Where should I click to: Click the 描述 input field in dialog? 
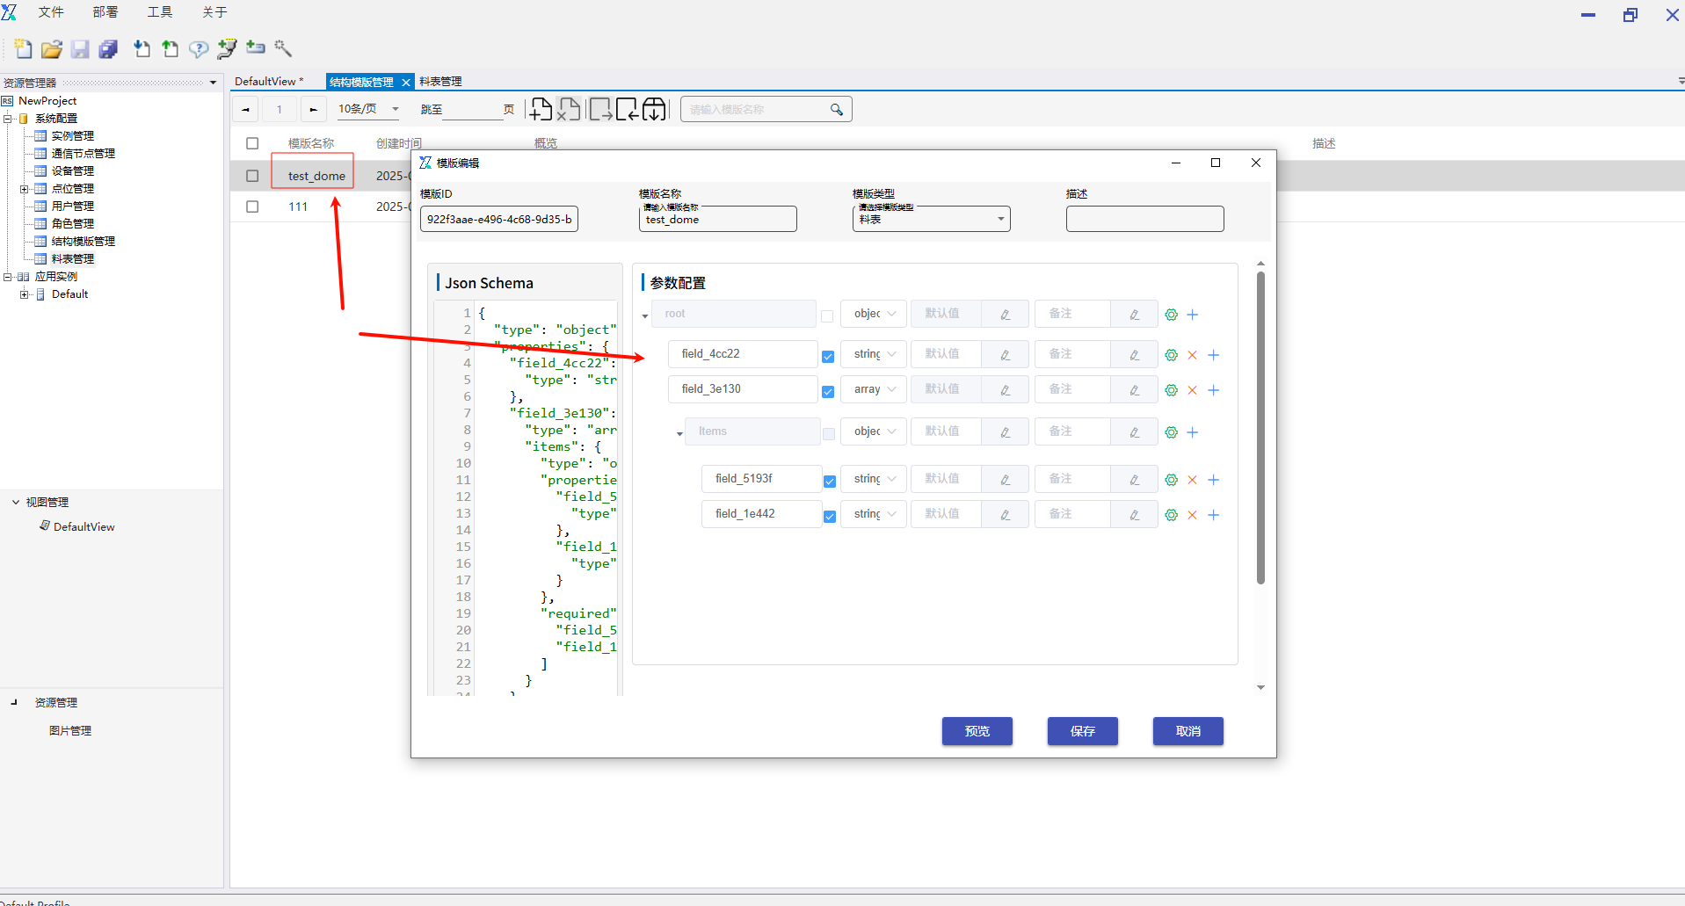tap(1144, 219)
